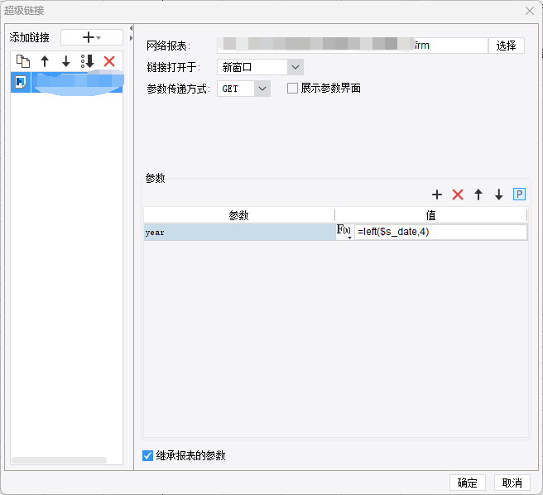This screenshot has width=543, height=495.
Task: Edit the =left($s_date,4) value field
Action: coord(440,232)
